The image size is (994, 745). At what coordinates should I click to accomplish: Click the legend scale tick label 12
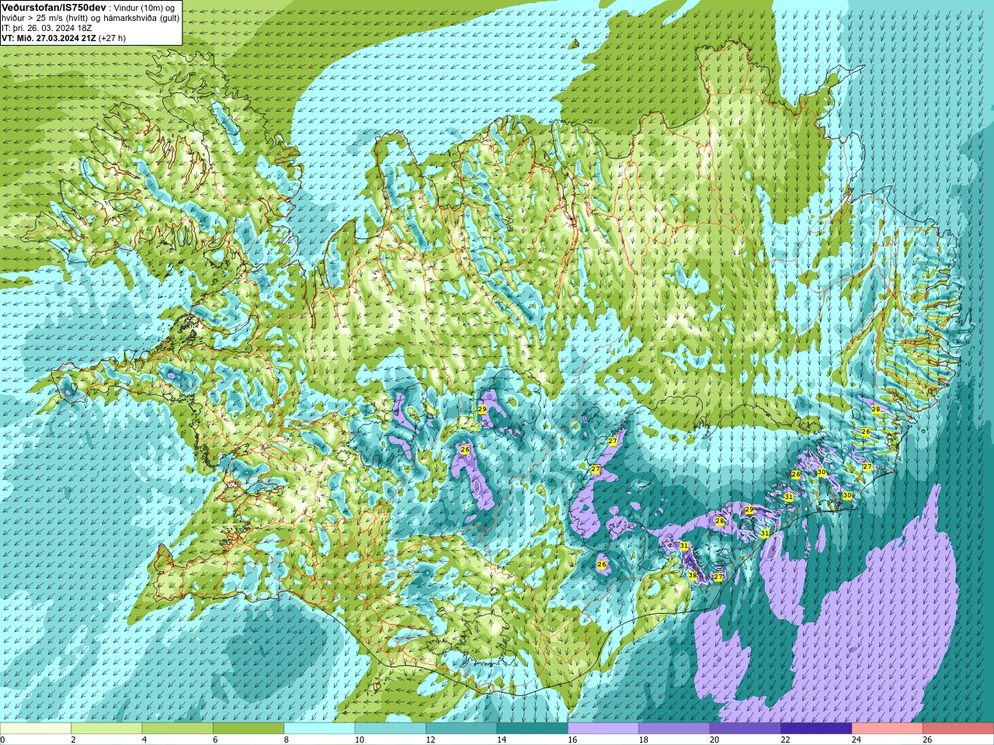[x=430, y=740]
